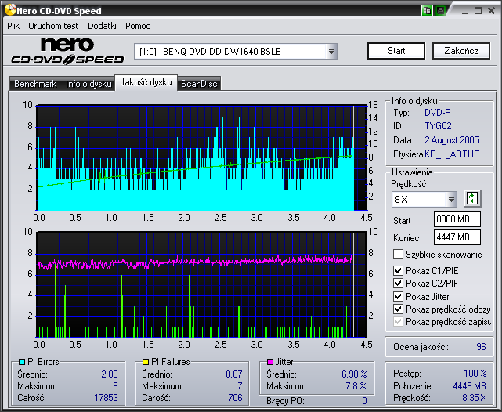Image resolution: width=502 pixels, height=412 pixels.
Task: Open the Dodatki menu
Action: click(102, 26)
